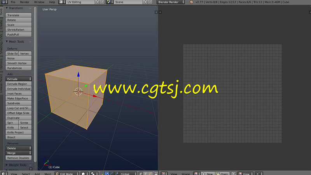Click the tool shelf vertical scrollbar
The image size is (311, 175).
35,84
